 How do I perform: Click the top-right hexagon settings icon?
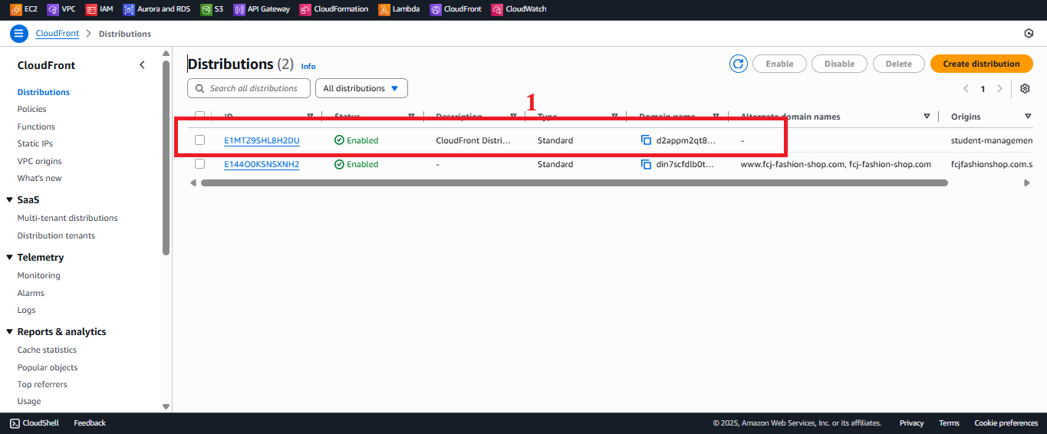1029,34
